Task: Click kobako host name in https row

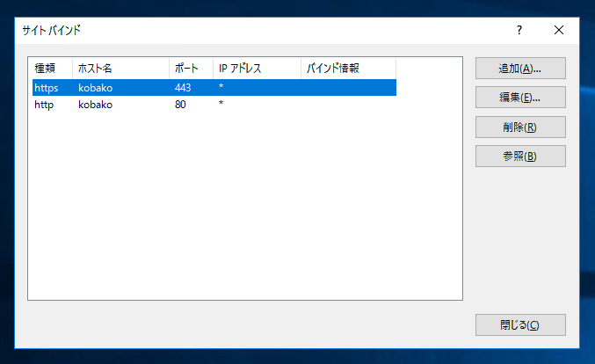Action: coord(95,88)
